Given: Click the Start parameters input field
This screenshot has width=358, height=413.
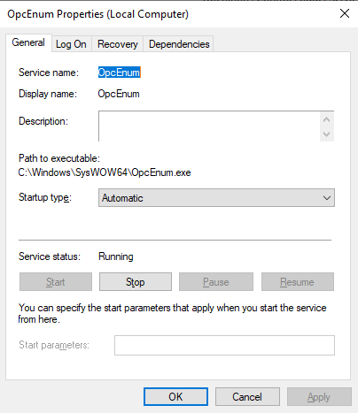Looking at the screenshot, I should 224,345.
